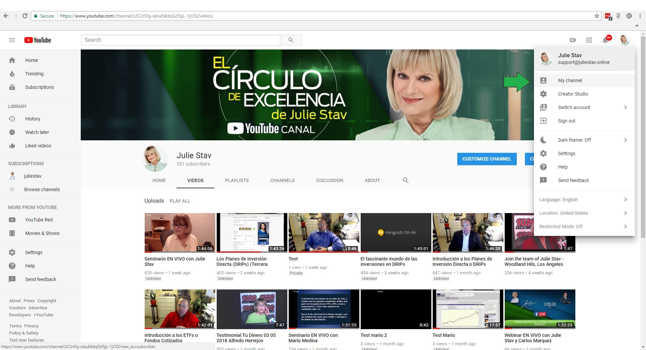Click the History clock icon
The width and height of the screenshot is (646, 350).
point(12,119)
